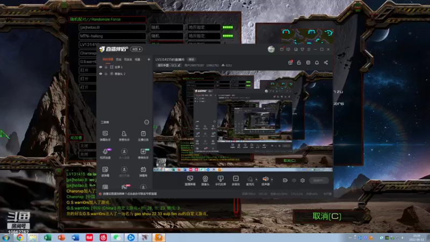This screenshot has height=242, width=430.
Task: Open the 弹幕助手 tool in the toolbox
Action: [x=105, y=136]
